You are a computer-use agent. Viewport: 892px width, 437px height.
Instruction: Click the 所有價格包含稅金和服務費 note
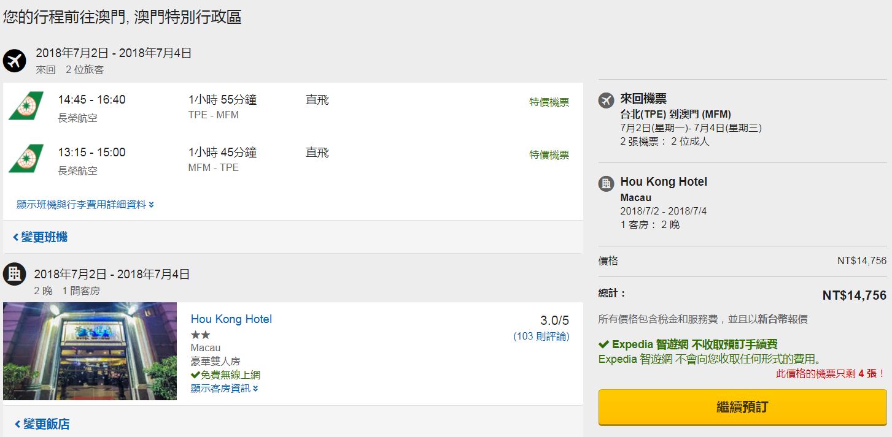tap(703, 319)
